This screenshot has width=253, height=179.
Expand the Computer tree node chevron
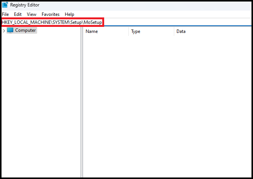[x=4, y=31]
